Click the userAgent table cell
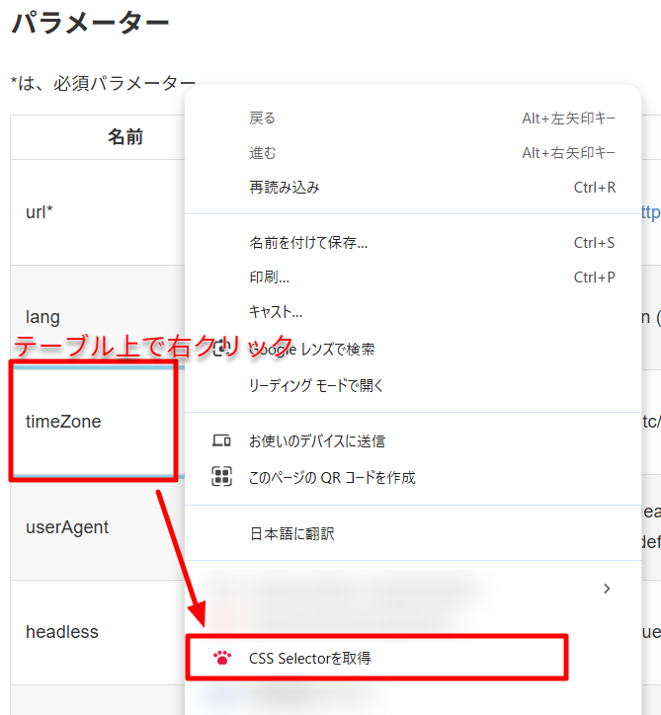This screenshot has height=715, width=661. [67, 527]
